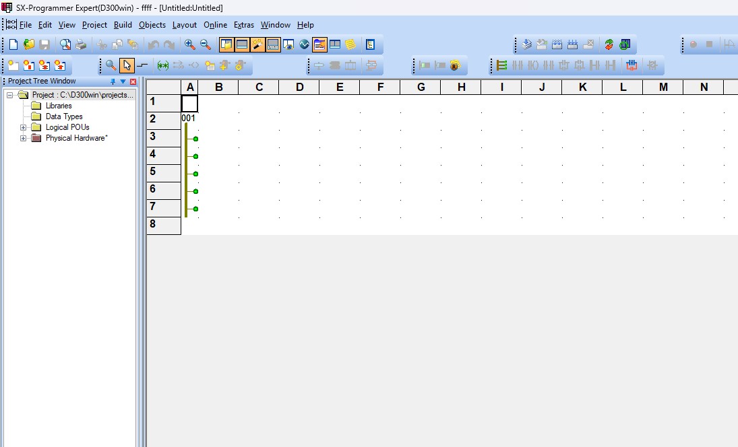Select the Libraries folder
The image size is (738, 447).
[59, 106]
